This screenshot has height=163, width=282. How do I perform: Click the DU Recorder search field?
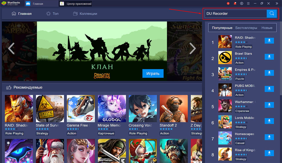tap(236, 14)
